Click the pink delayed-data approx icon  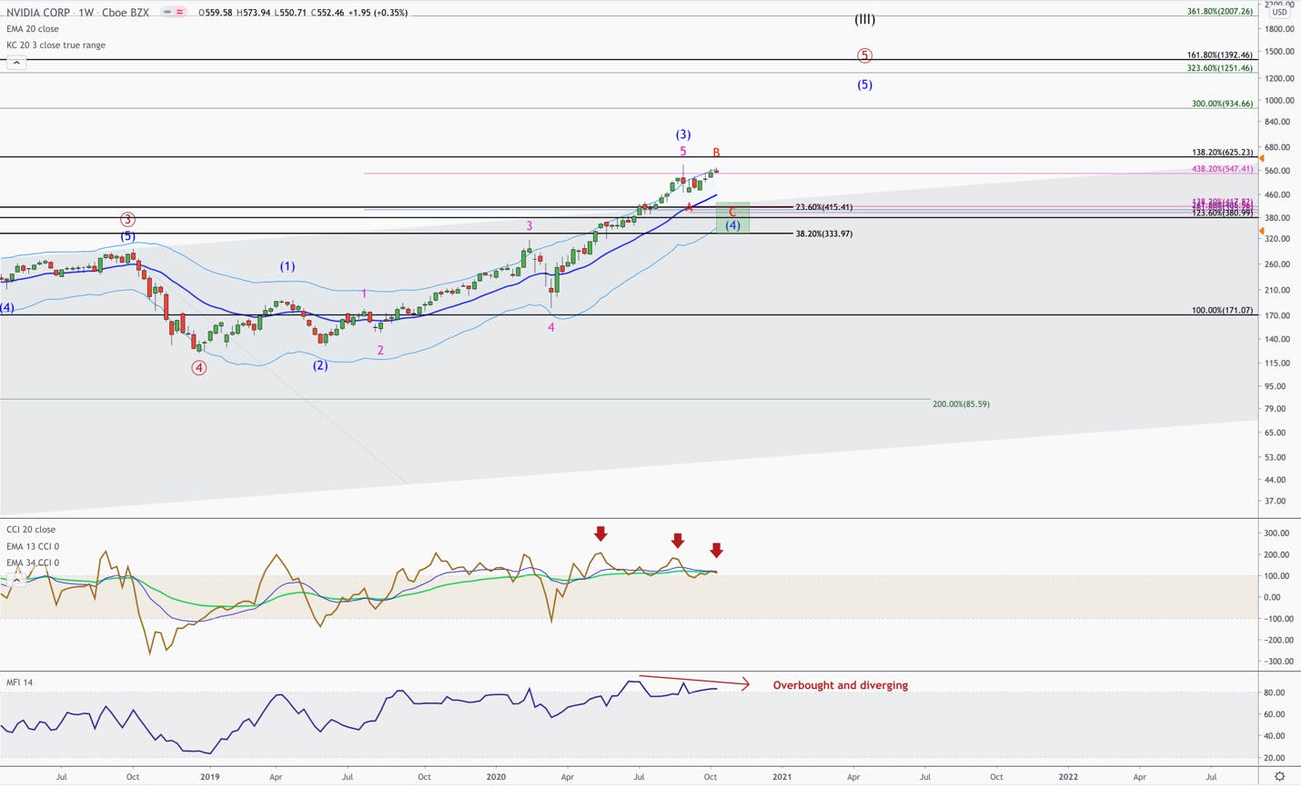click(x=180, y=13)
